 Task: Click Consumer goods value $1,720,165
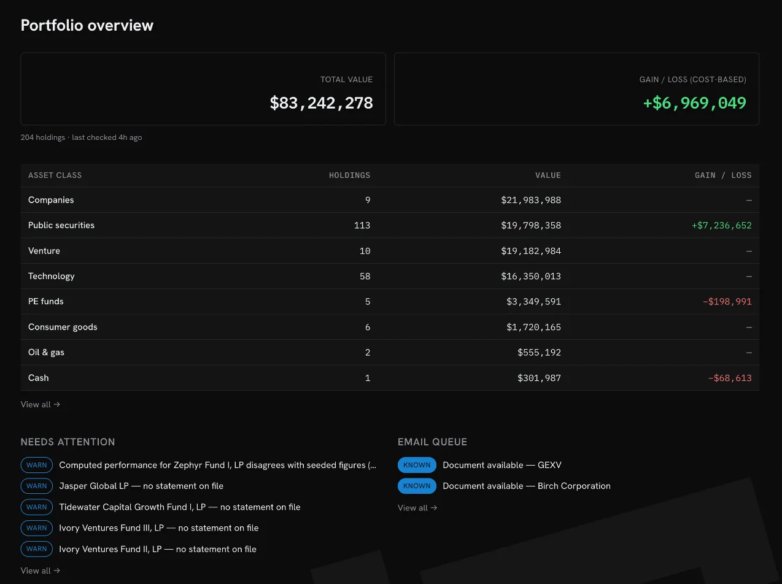click(533, 327)
